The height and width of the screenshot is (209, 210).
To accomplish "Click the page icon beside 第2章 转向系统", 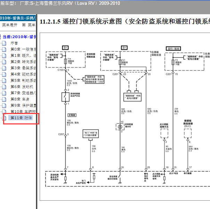I will click(4, 62).
